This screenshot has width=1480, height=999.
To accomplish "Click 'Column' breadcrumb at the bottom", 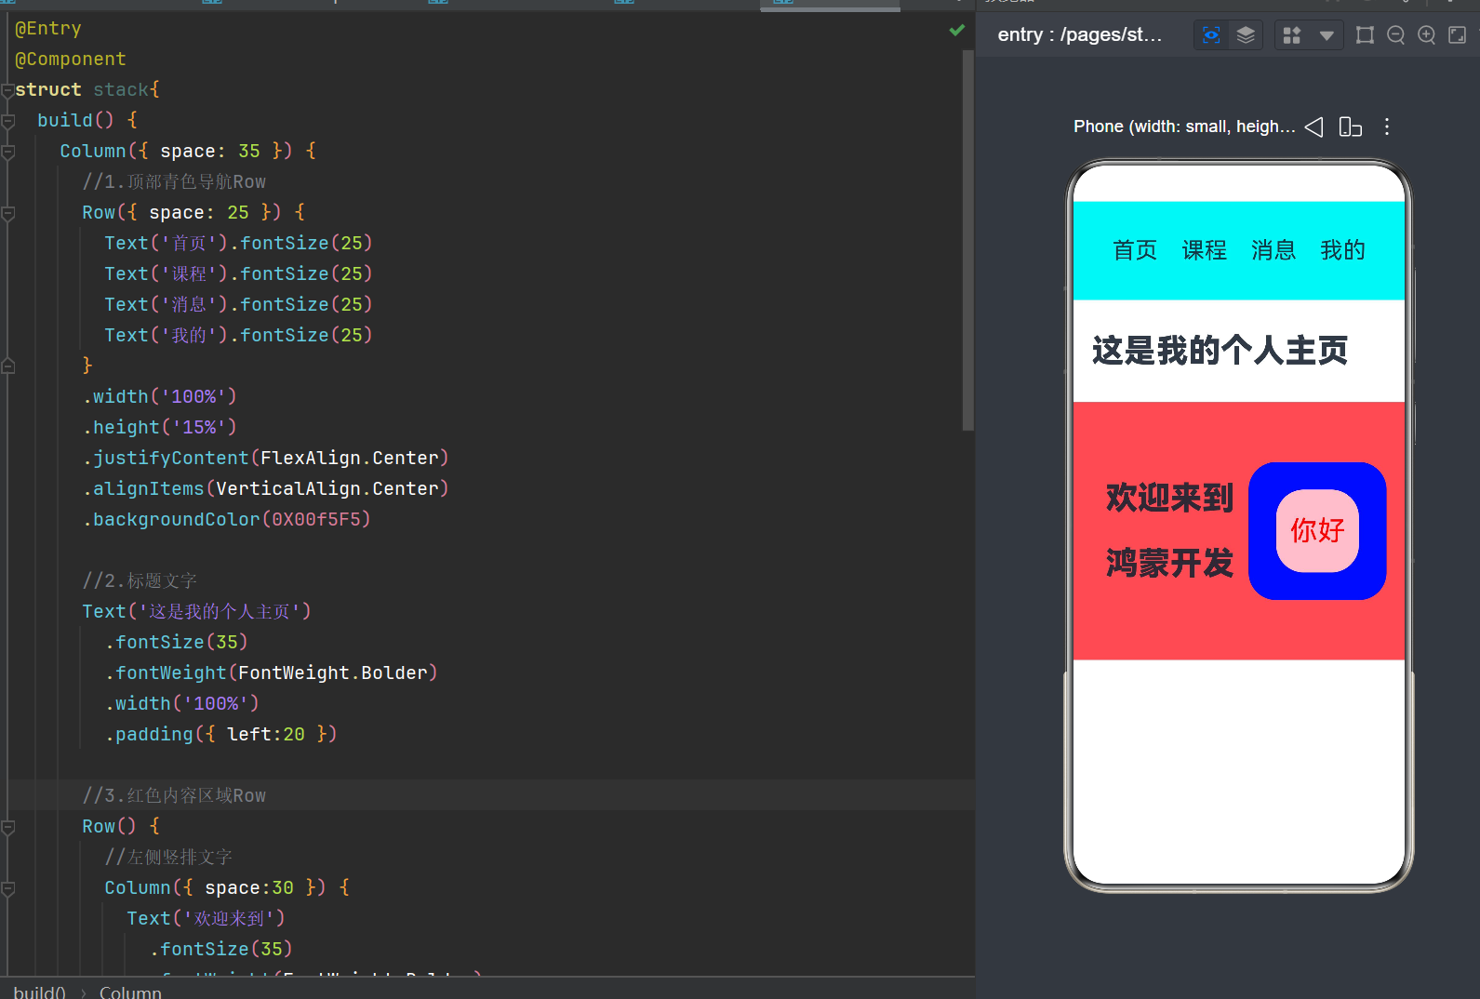I will click(130, 992).
